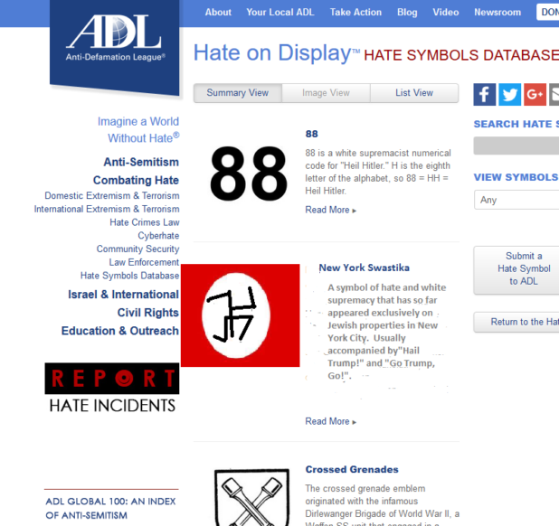Open the New York Swastika title link

pyautogui.click(x=364, y=268)
